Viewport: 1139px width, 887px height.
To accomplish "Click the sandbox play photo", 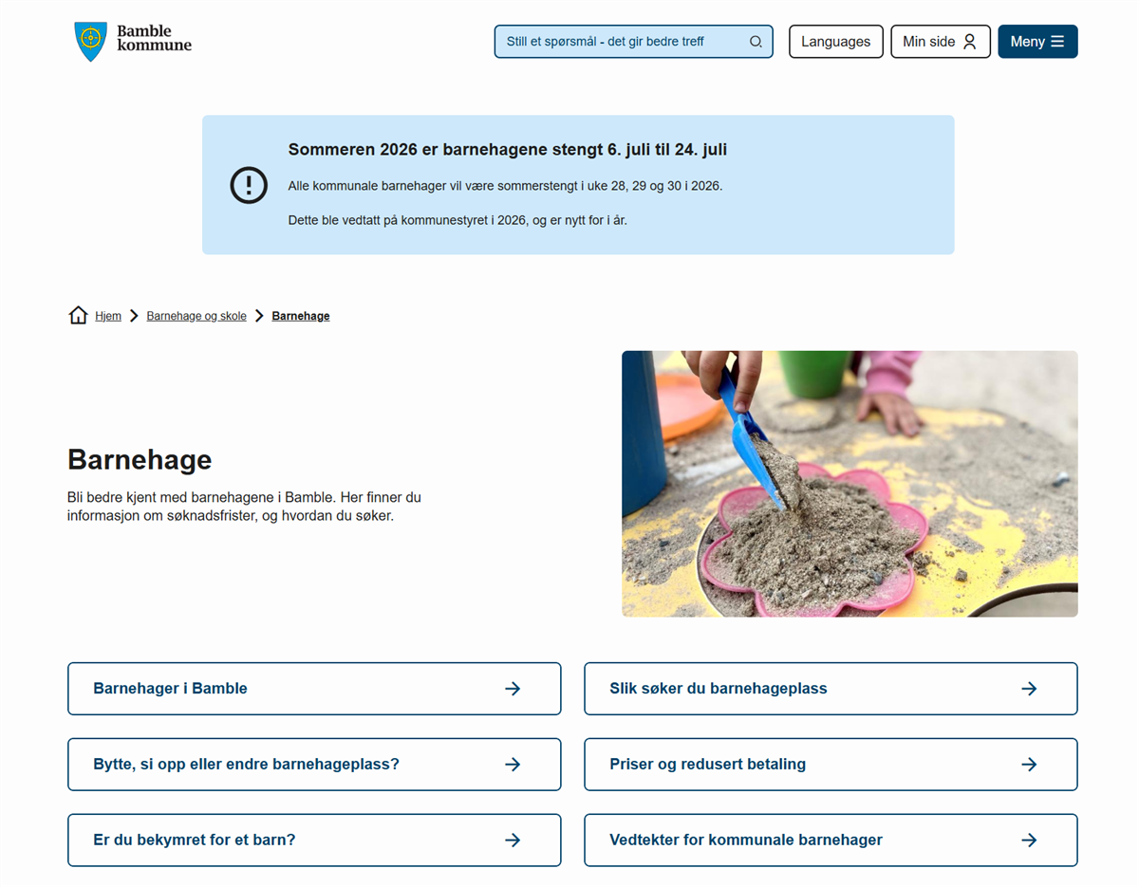I will click(x=850, y=484).
